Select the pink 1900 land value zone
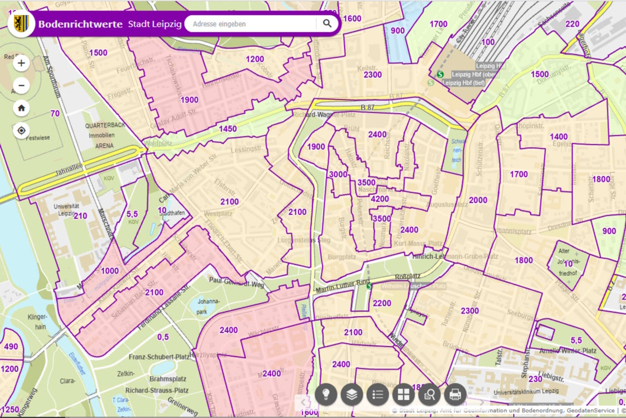Viewport: 626px width, 418px height. coord(189,100)
